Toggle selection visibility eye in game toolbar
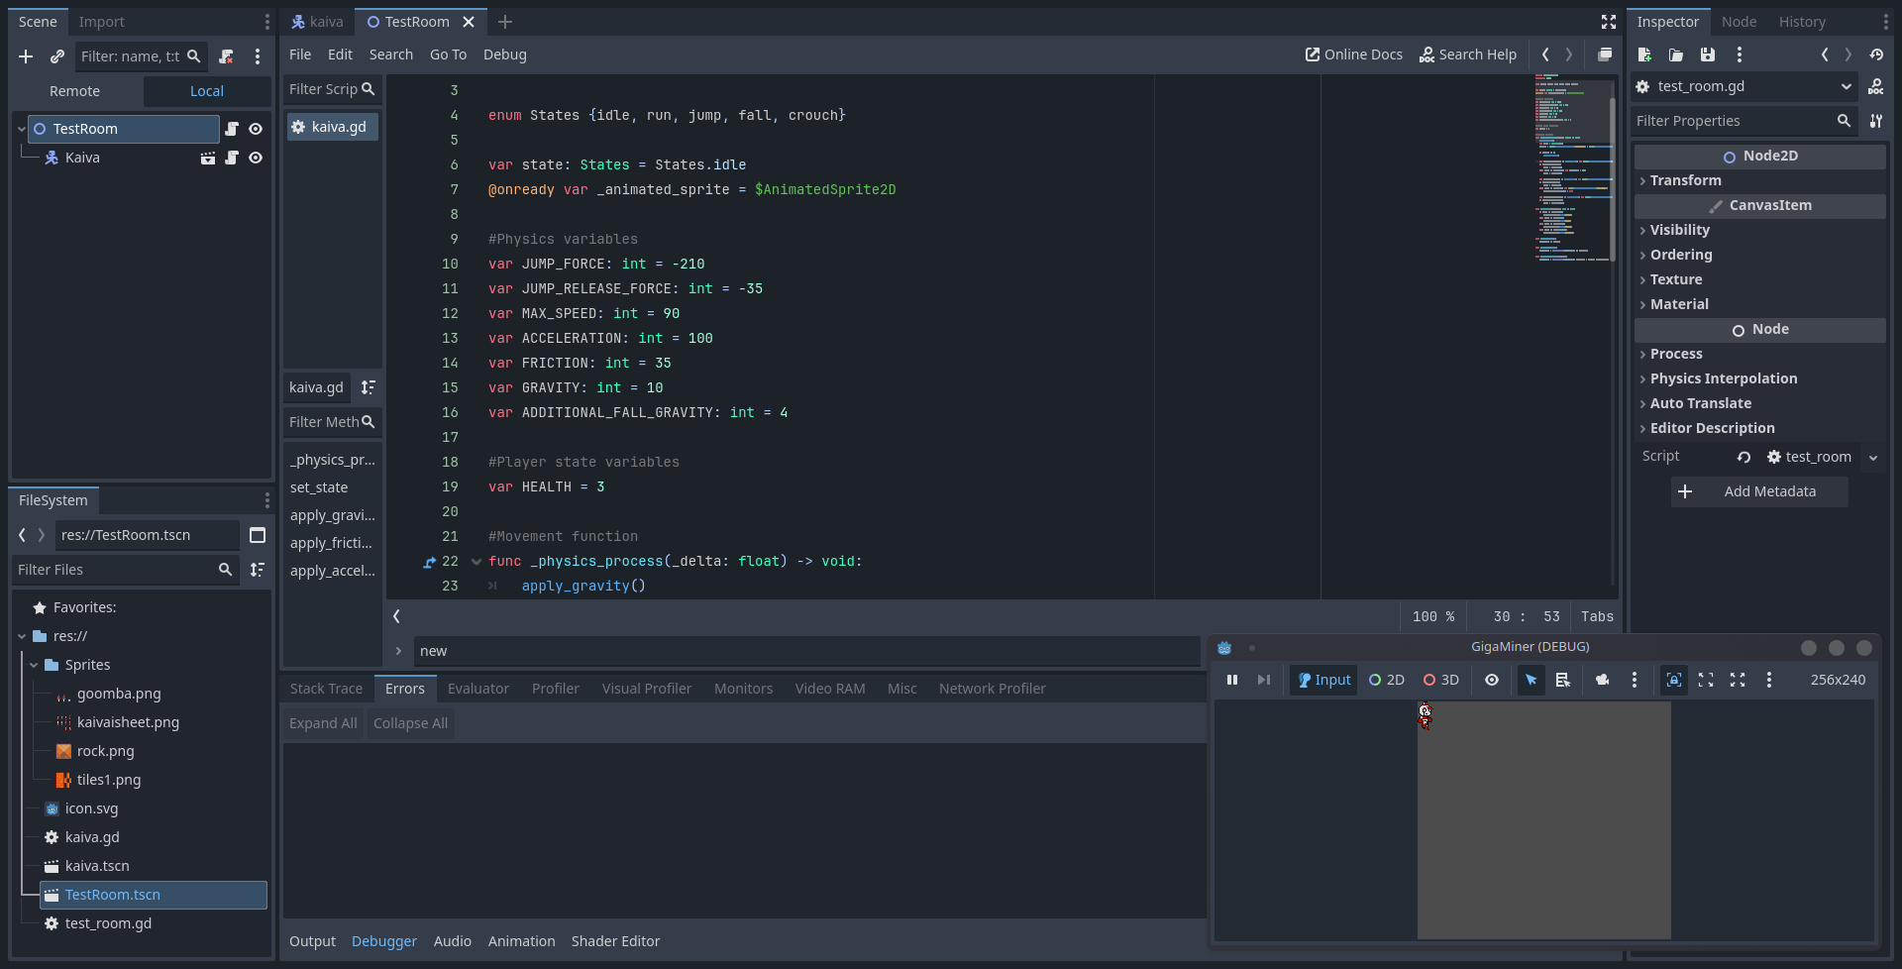Screen dimensions: 1902x969 [x=1492, y=680]
